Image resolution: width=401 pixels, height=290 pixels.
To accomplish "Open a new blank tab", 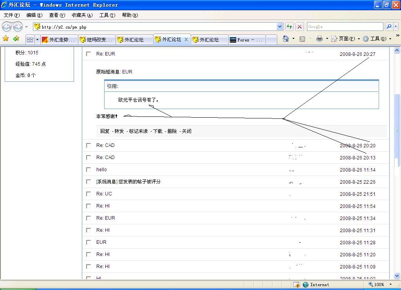I will coord(271,39).
